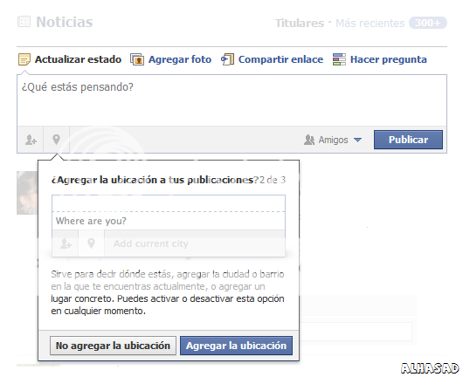Switch feed to Titulares

[x=300, y=23]
